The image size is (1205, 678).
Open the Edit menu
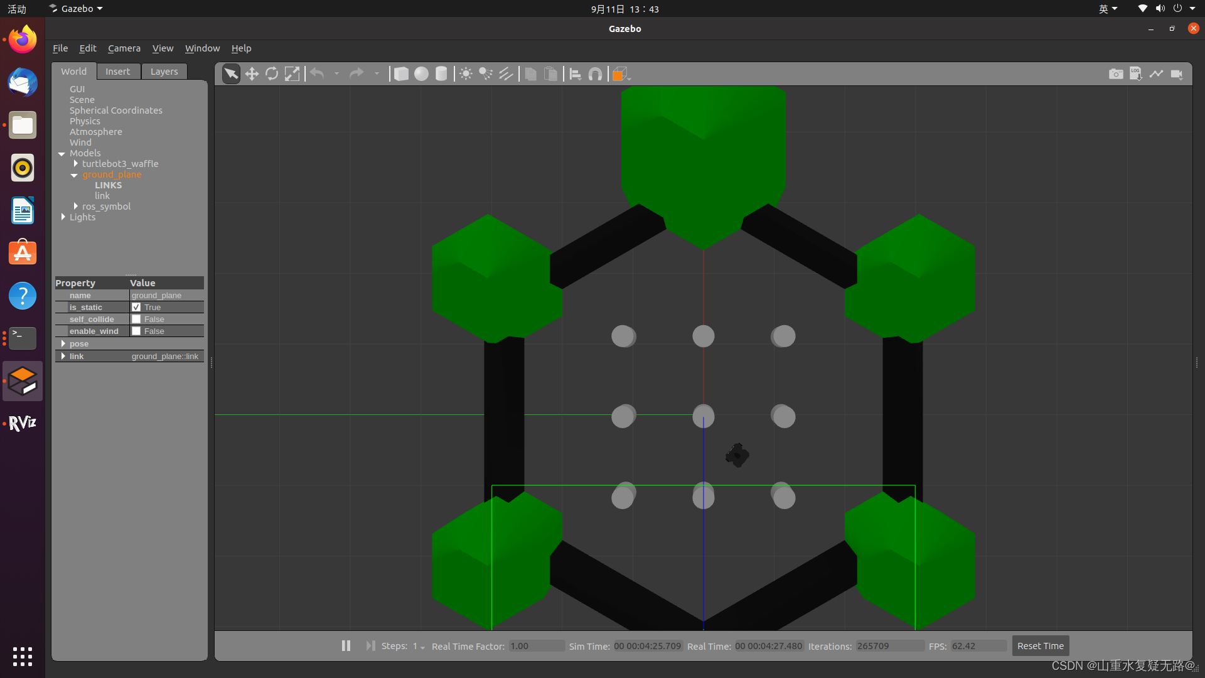(x=88, y=48)
